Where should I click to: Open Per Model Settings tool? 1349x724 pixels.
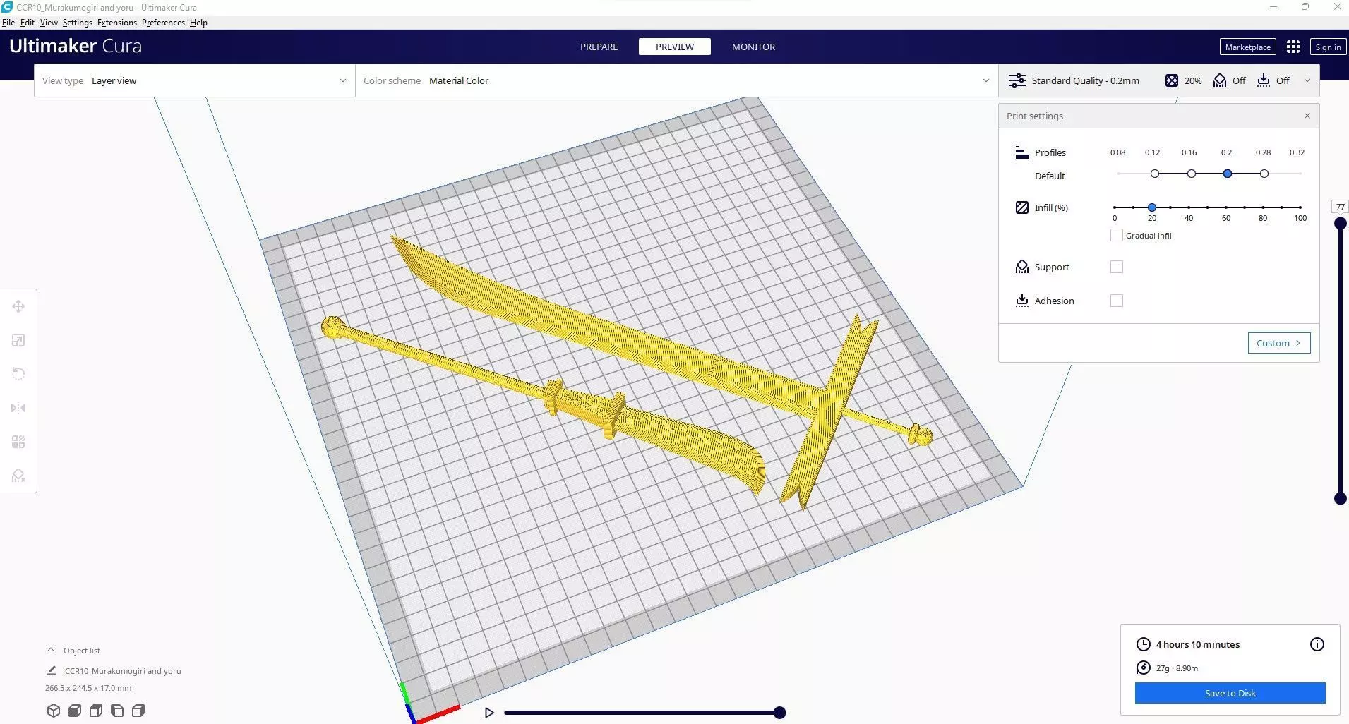(18, 442)
